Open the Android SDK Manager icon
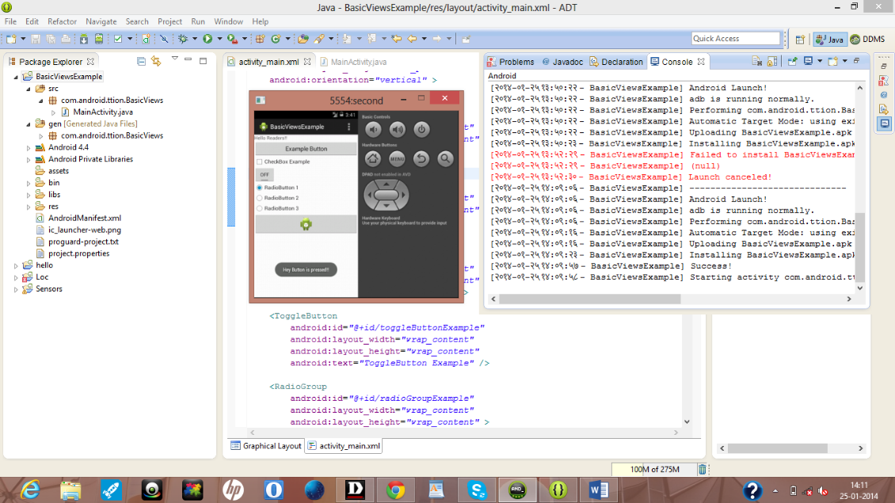895x503 pixels. pyautogui.click(x=83, y=37)
